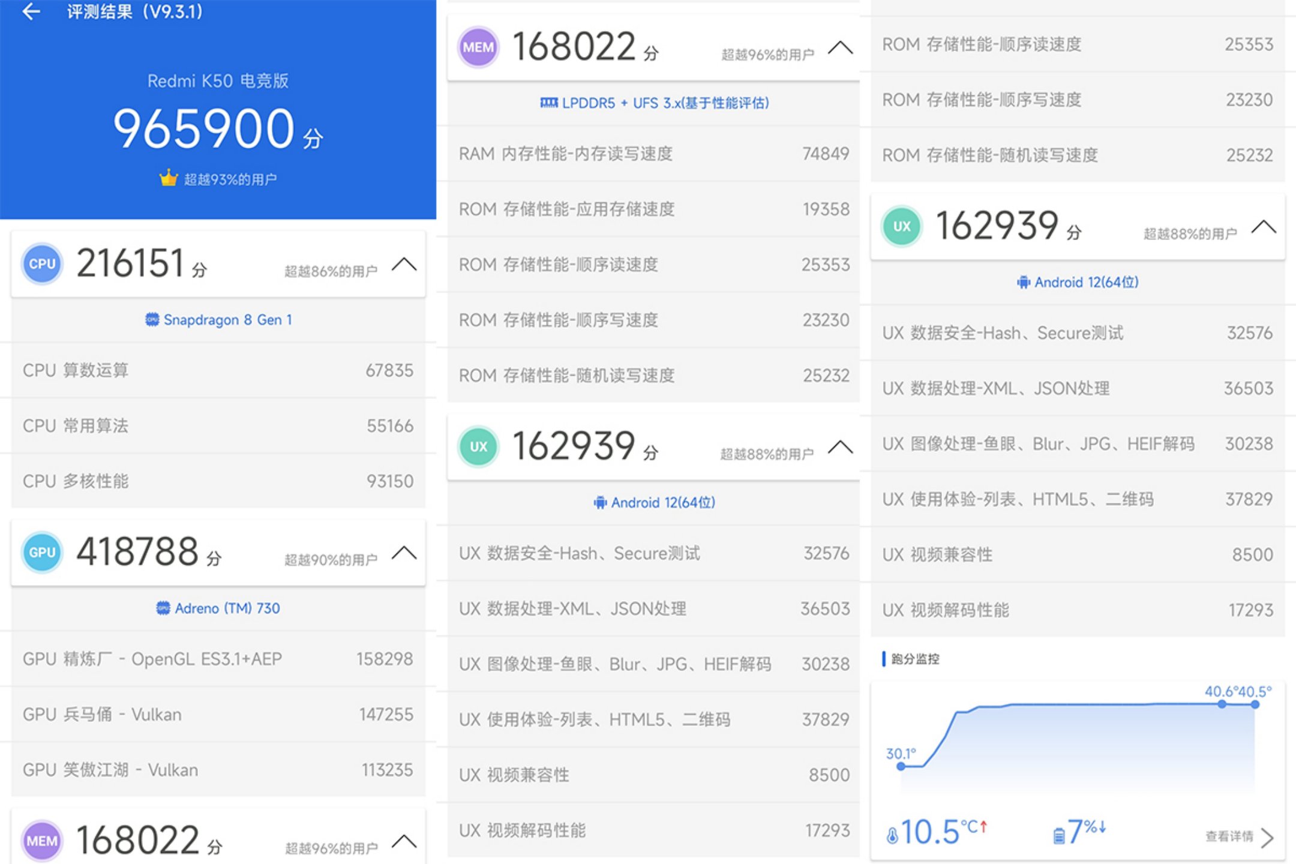
Task: Select ROM 顺序写速度 row in the right screenshot
Action: (1078, 99)
